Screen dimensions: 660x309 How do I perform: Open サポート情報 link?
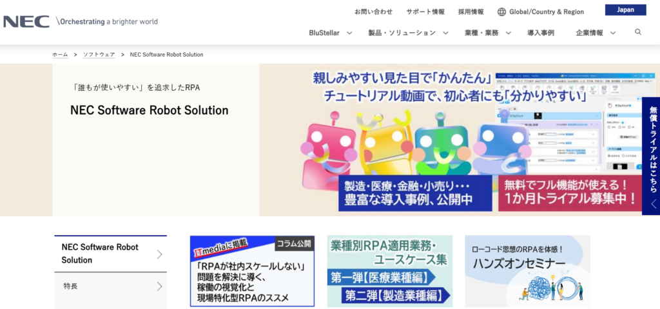click(x=425, y=12)
